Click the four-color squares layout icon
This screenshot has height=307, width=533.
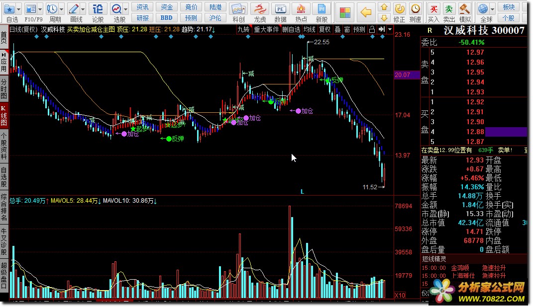pyautogui.click(x=345, y=12)
